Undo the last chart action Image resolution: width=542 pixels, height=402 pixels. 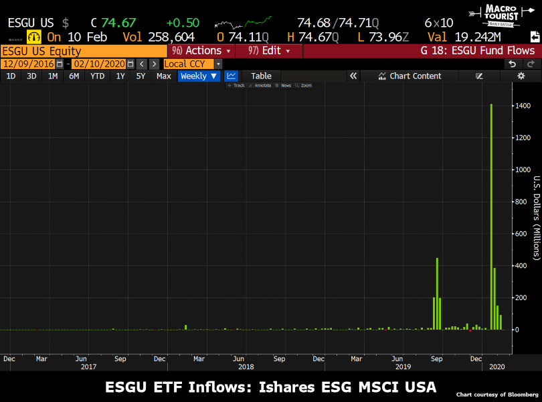(513, 64)
